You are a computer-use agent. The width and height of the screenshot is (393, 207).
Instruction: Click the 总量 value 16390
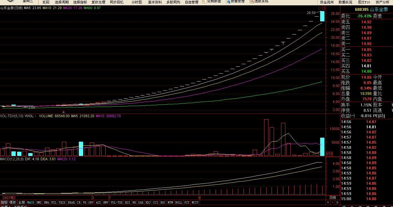[366, 94]
